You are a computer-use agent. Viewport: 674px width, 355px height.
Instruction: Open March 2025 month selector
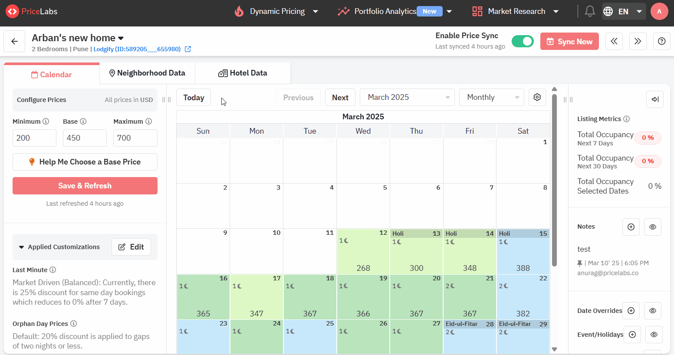tap(407, 97)
